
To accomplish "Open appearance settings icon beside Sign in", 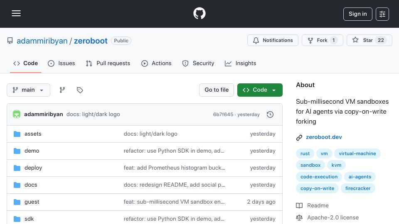I will [x=382, y=14].
